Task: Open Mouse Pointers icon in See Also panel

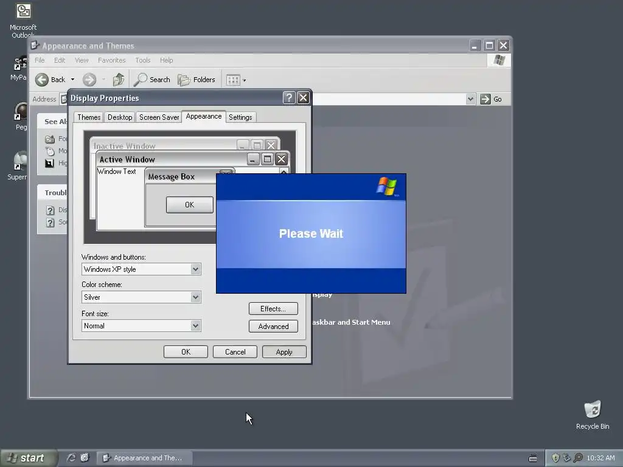Action: click(x=50, y=151)
